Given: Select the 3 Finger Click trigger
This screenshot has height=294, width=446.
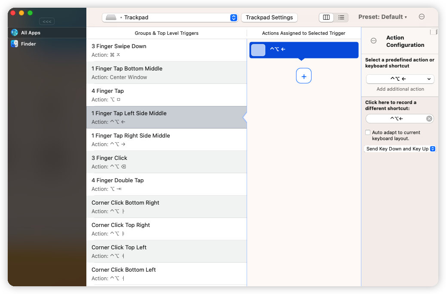Looking at the screenshot, I should [x=166, y=162].
